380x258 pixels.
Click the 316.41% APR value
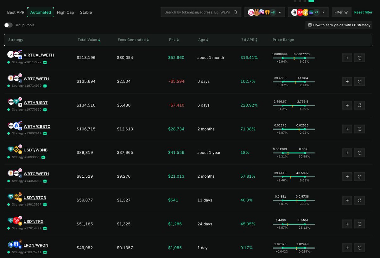tap(249, 58)
